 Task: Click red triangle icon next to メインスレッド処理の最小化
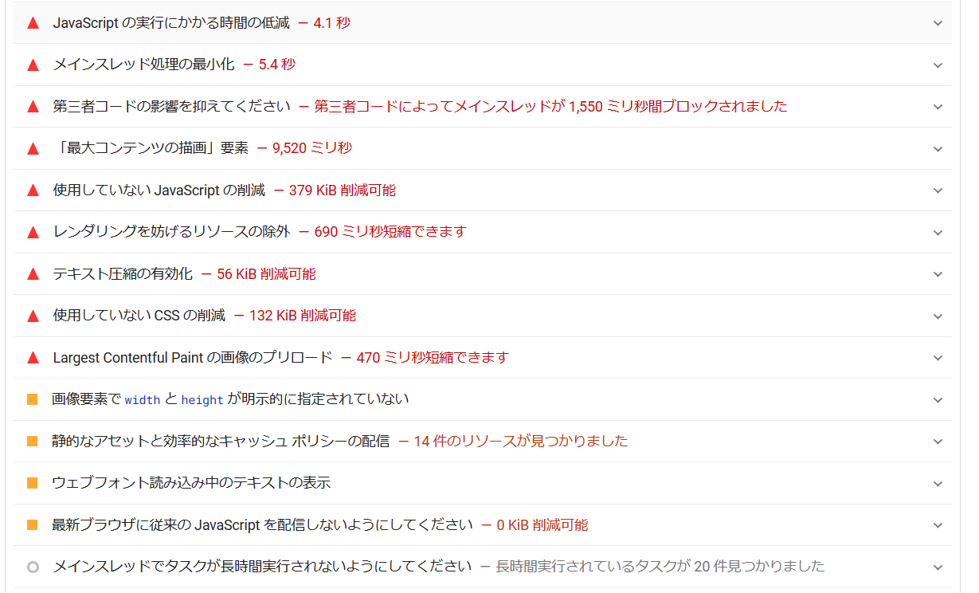(x=33, y=65)
